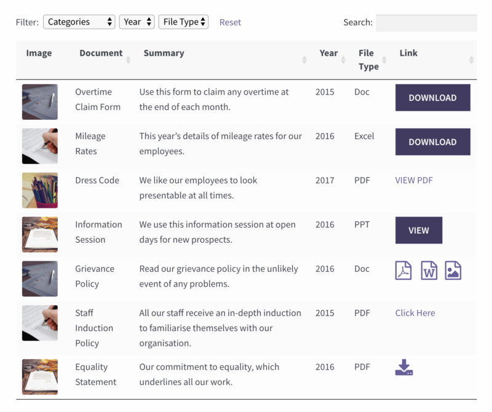The image size is (492, 412).
Task: Open the Categories filter dropdown
Action: (x=79, y=22)
